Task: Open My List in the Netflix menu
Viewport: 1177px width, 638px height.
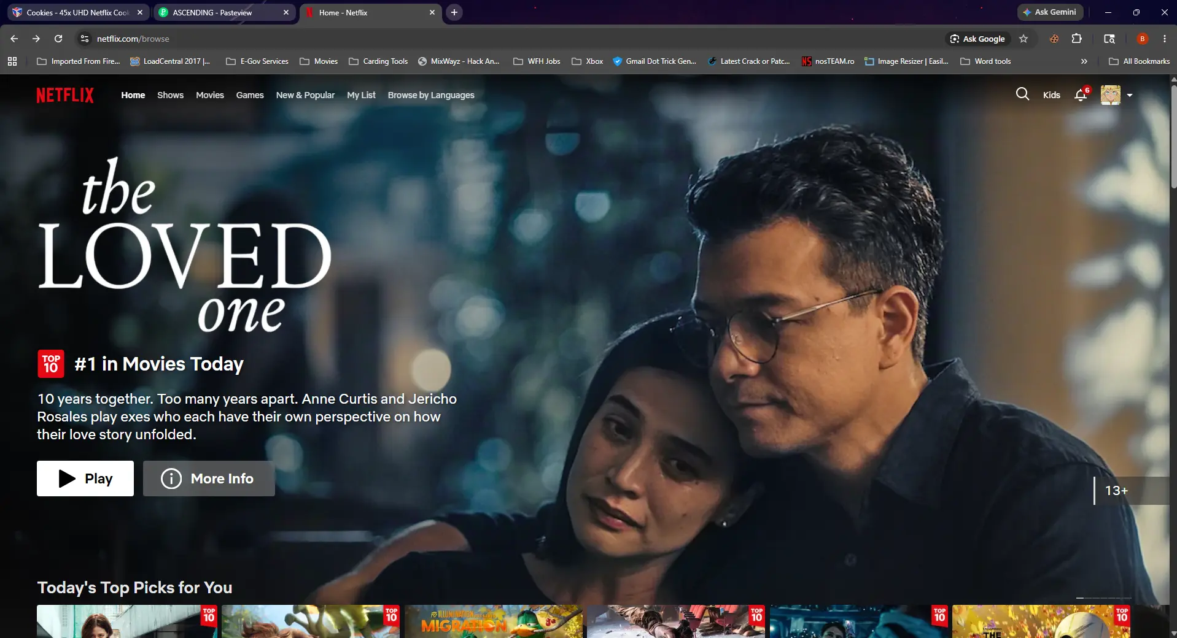Action: (x=361, y=95)
